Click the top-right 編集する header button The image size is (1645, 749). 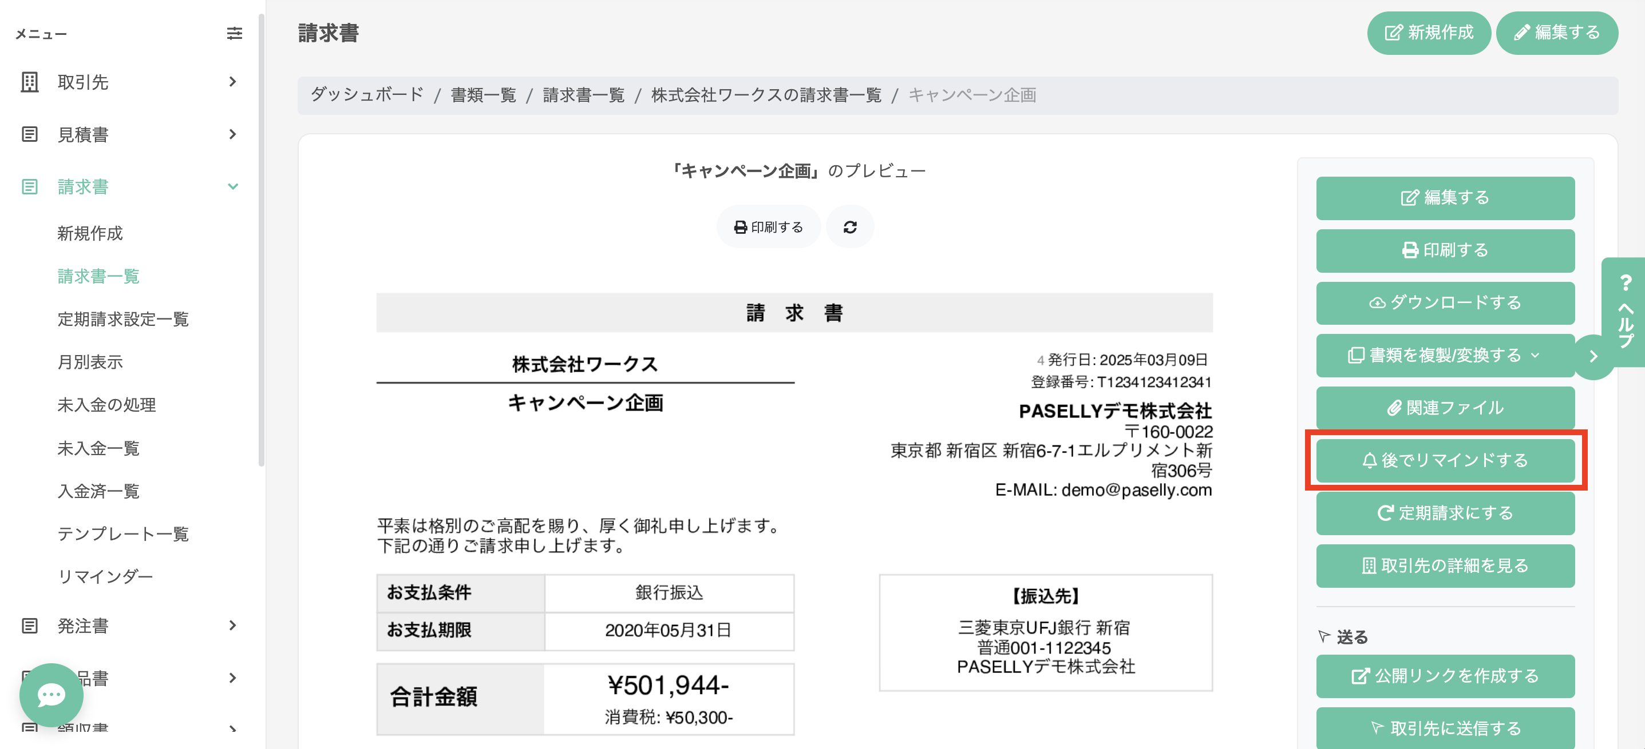click(1556, 33)
